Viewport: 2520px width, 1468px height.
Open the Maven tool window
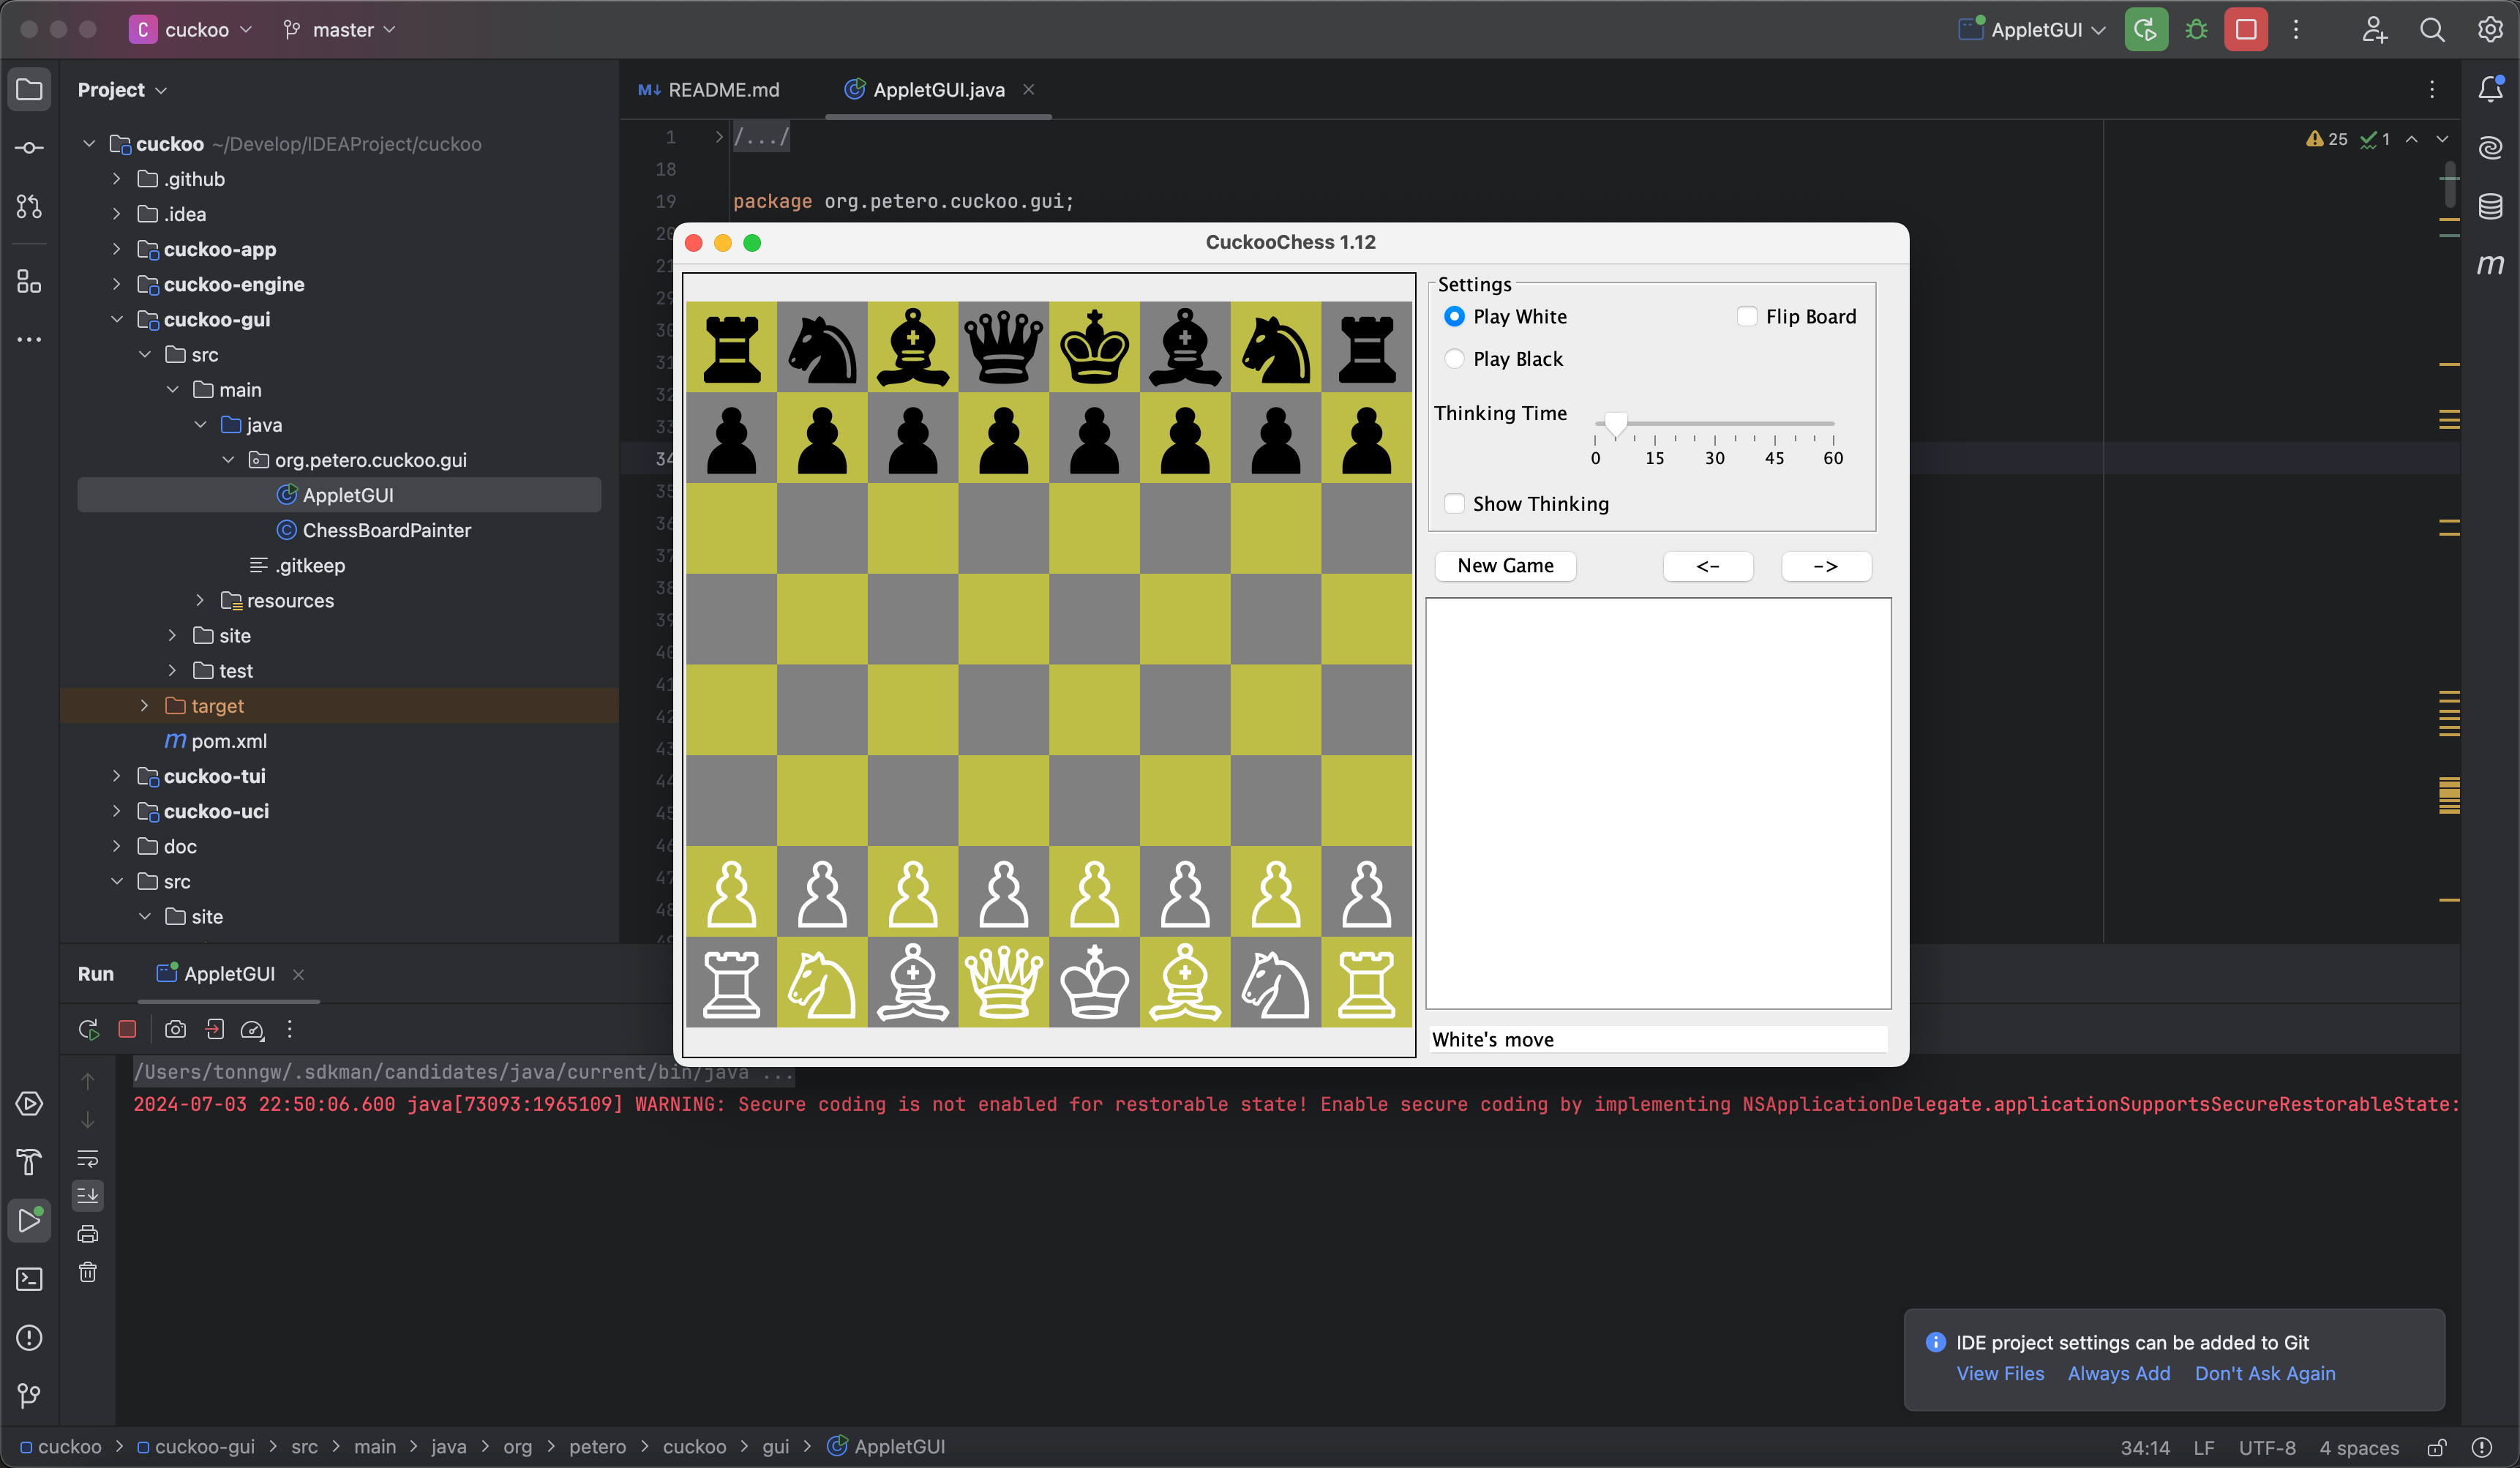[x=2489, y=265]
